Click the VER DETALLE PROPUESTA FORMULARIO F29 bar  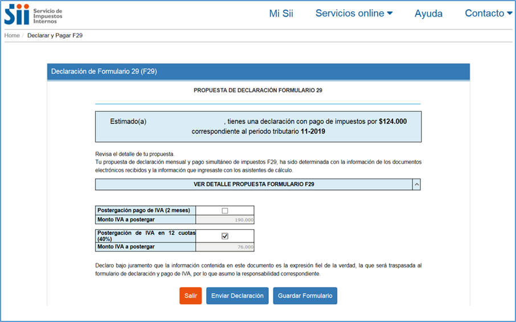(253, 184)
